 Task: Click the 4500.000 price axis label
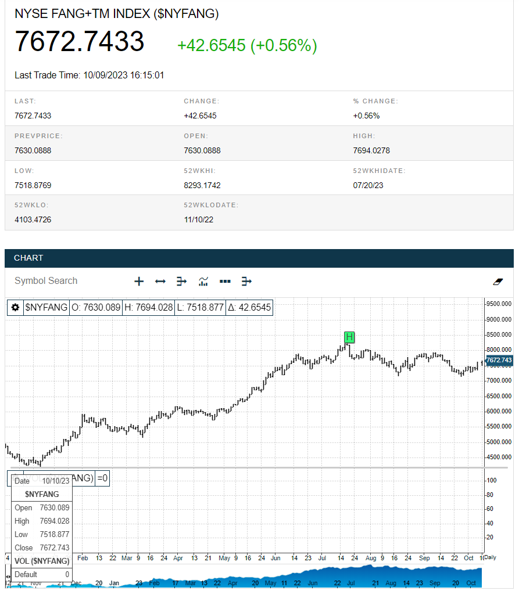point(499,457)
